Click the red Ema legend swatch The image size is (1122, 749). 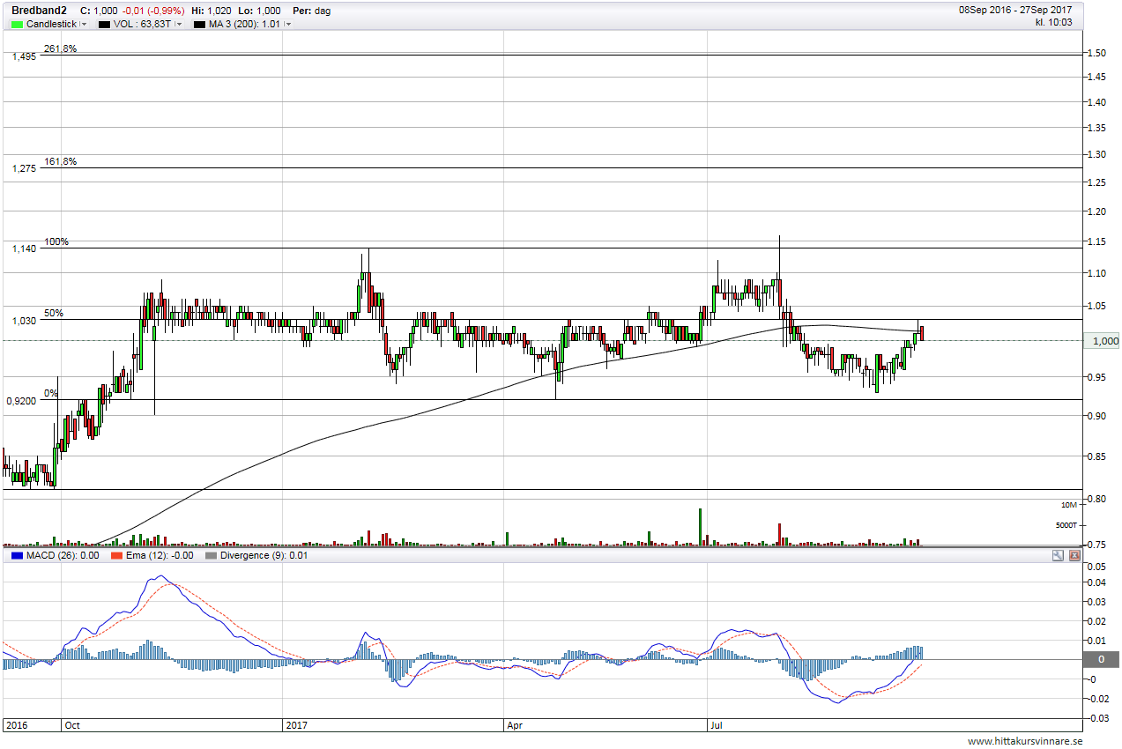[x=117, y=556]
